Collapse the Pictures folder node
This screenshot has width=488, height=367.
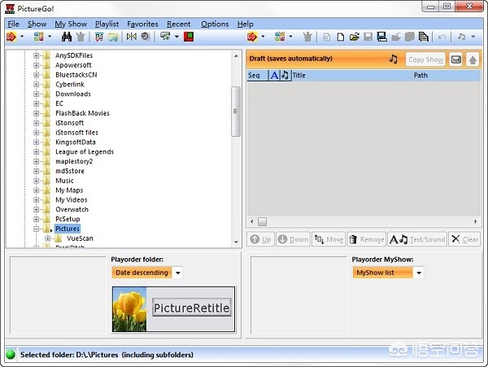click(37, 229)
